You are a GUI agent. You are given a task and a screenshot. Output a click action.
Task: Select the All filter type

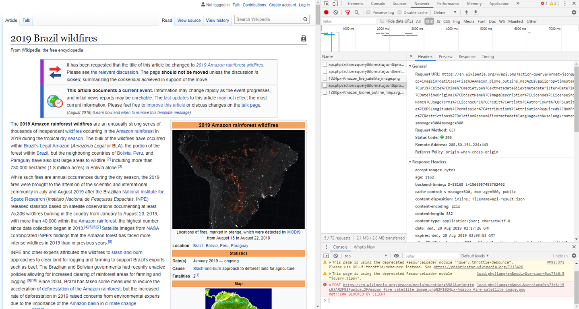[418, 21]
